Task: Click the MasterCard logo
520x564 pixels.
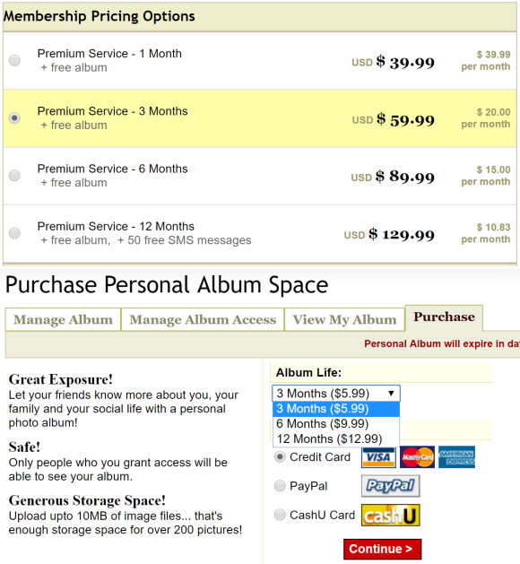Action: 417,457
